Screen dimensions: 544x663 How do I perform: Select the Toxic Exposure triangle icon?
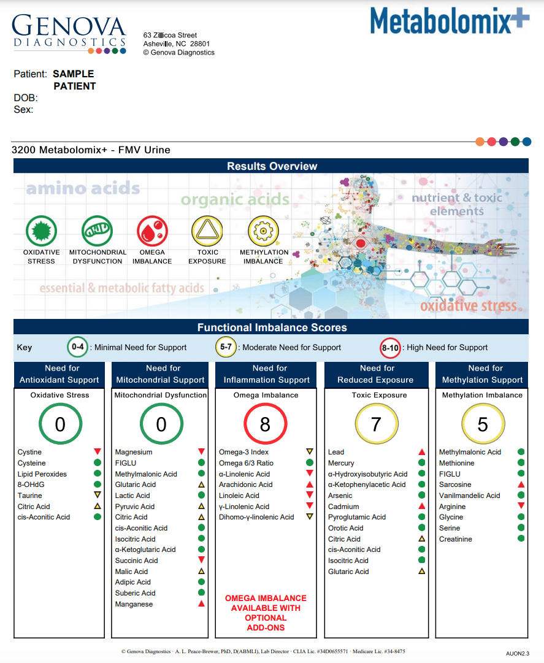(207, 231)
